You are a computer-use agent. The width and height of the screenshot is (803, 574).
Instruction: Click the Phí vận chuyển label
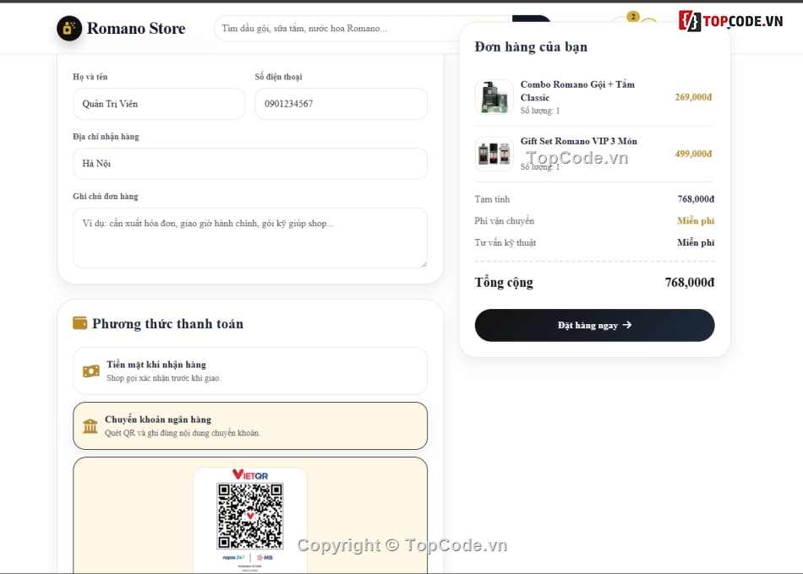coord(505,221)
